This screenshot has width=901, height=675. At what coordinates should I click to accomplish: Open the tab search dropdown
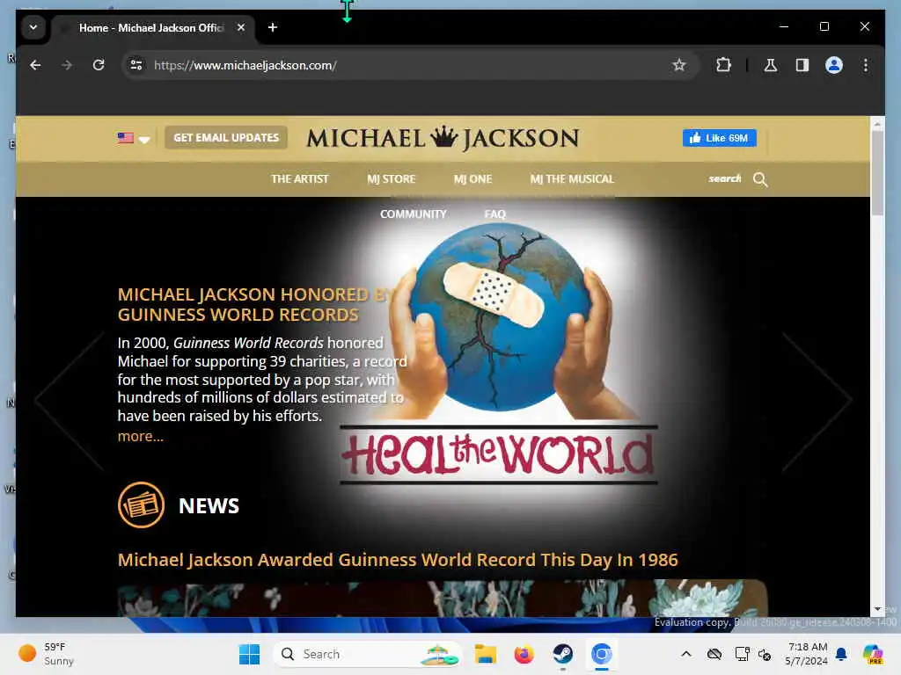[33, 27]
